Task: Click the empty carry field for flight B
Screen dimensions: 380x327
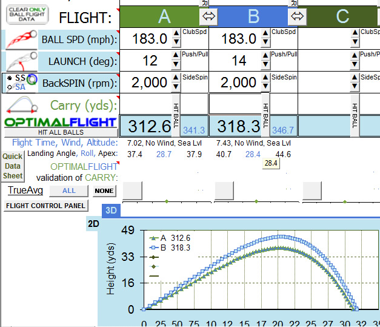Action: [x=235, y=104]
